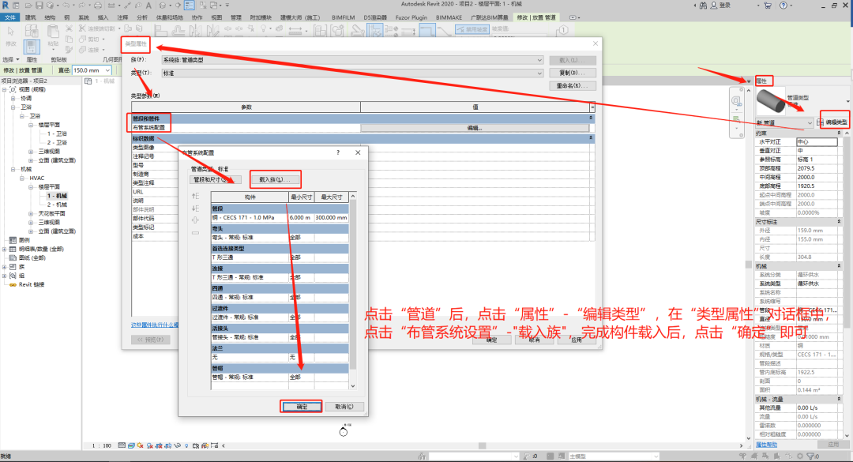Switch to the 系统 ribbon tab
This screenshot has width=853, height=462.
tap(83, 17)
